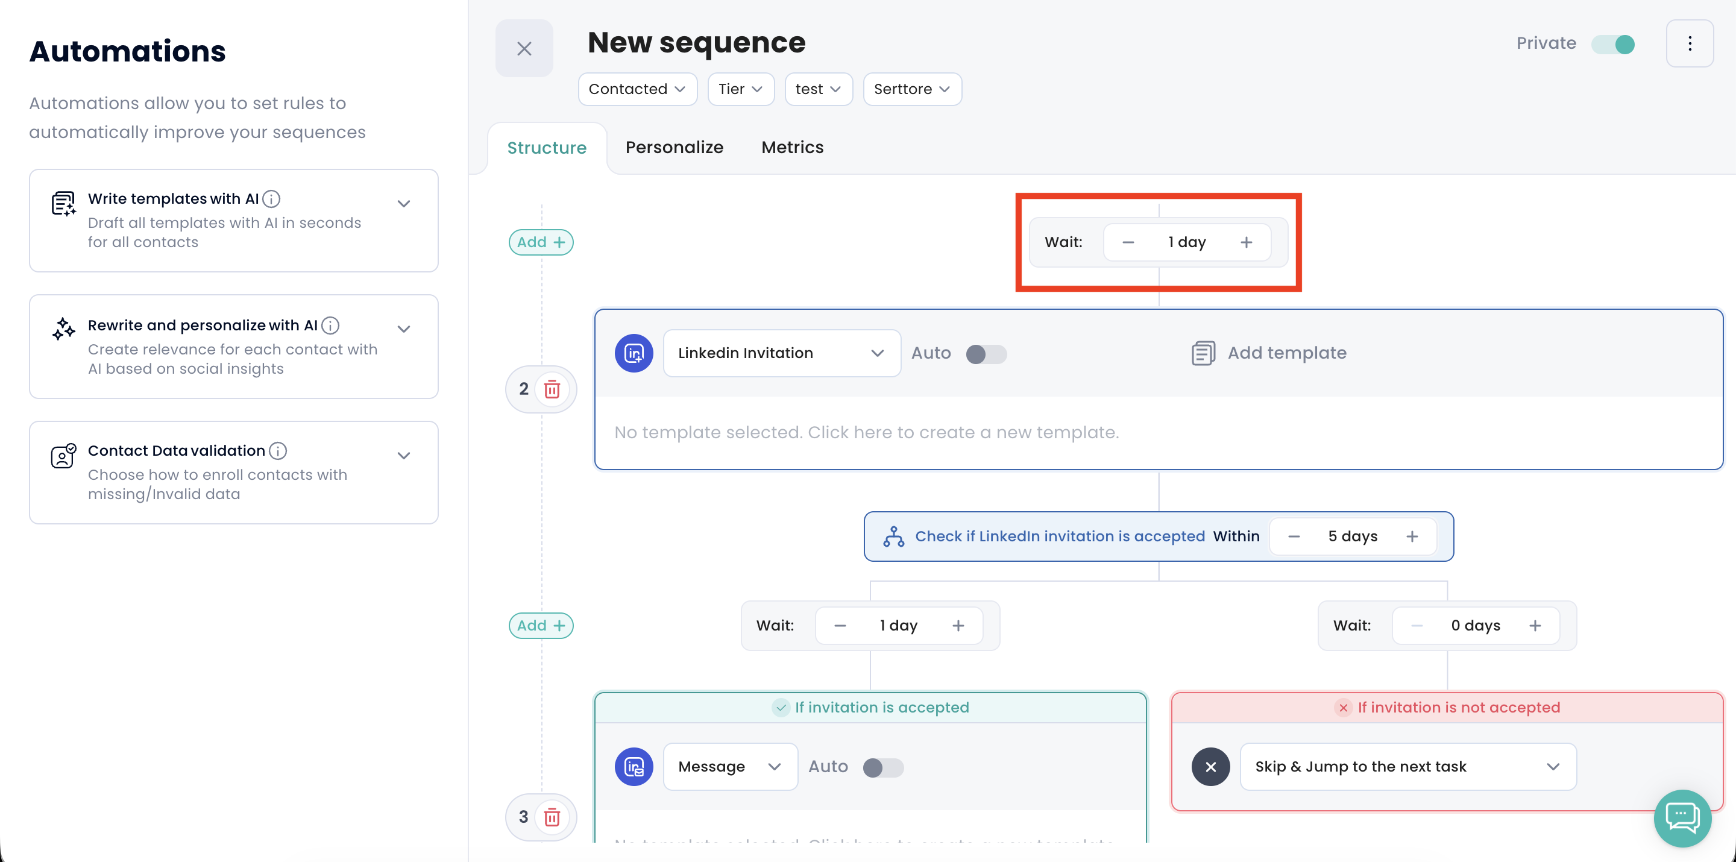Screen dimensions: 1736x862
Task: Open the three-dot options menu
Action: coord(1690,44)
